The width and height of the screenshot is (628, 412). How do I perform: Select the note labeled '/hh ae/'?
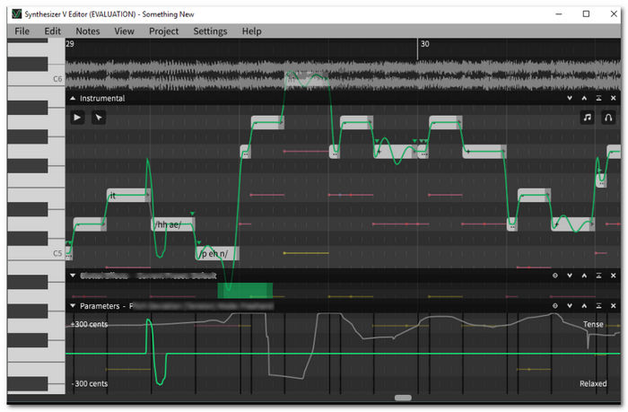173,224
